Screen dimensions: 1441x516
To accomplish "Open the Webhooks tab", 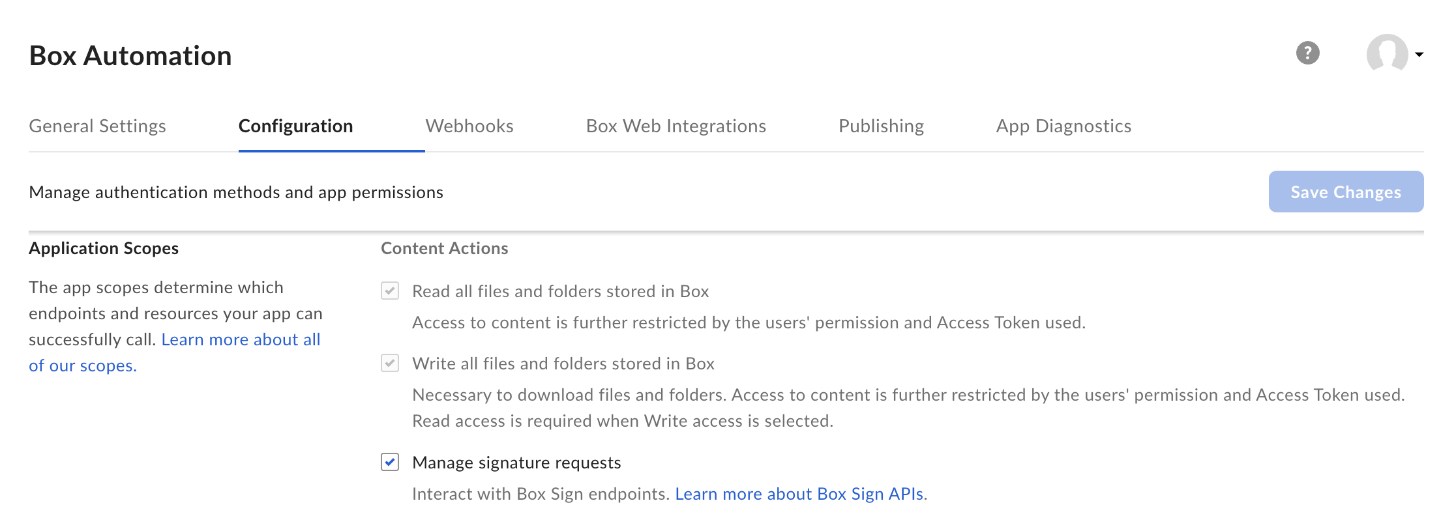I will pyautogui.click(x=469, y=126).
